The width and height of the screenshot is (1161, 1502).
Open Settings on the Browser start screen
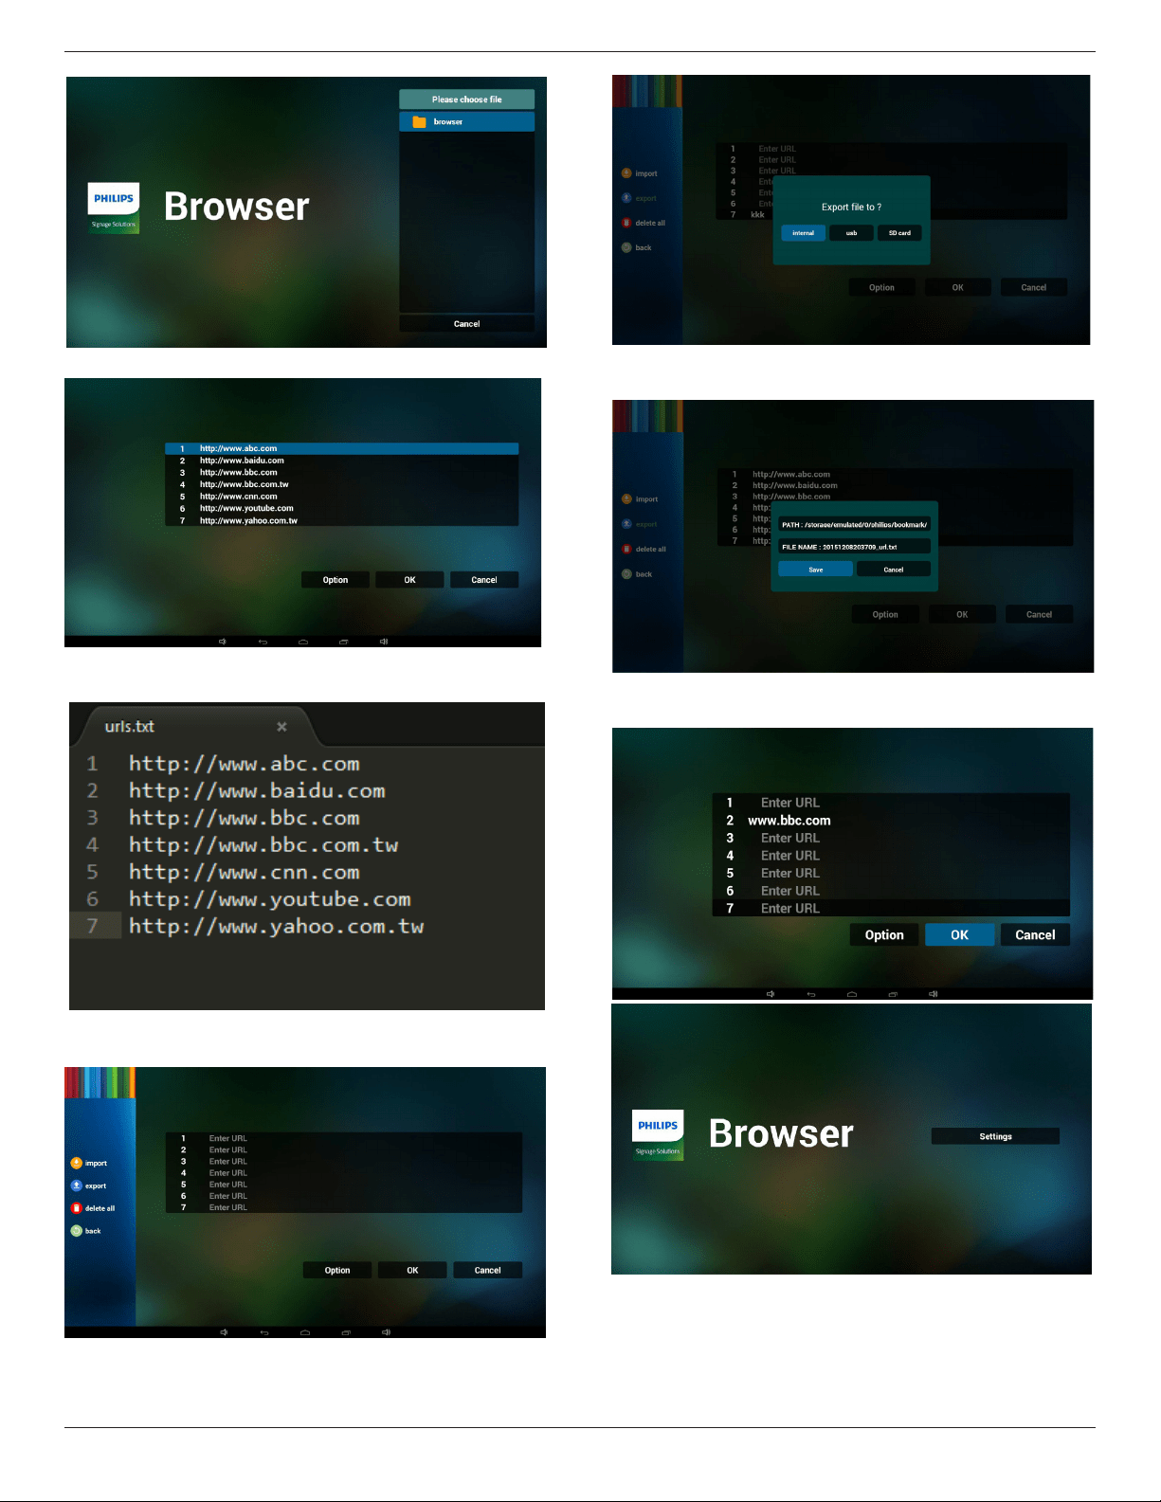point(995,1136)
